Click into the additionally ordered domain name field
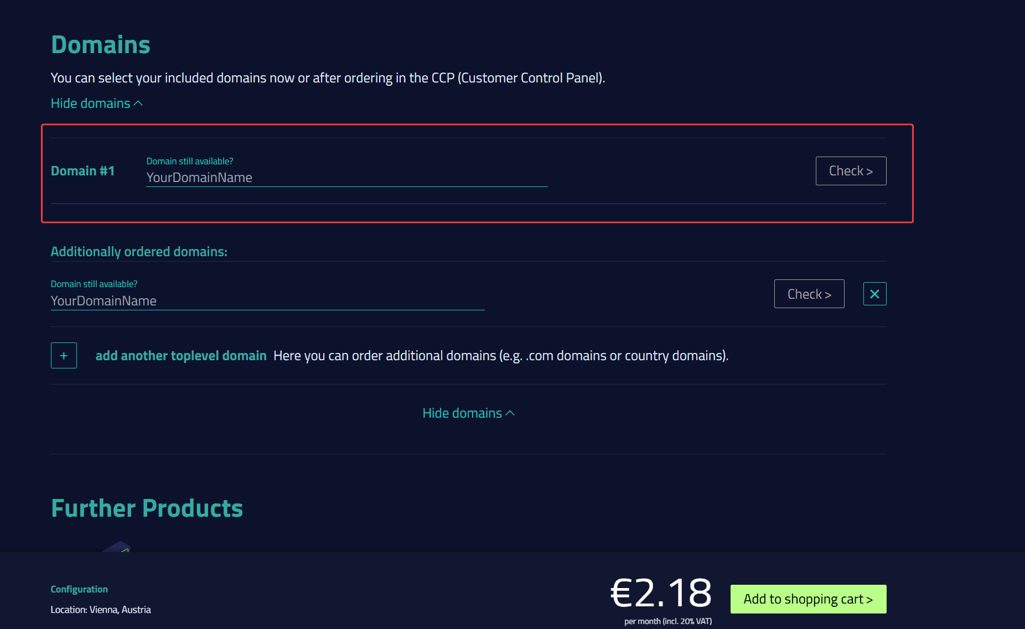1025x629 pixels. coord(267,301)
